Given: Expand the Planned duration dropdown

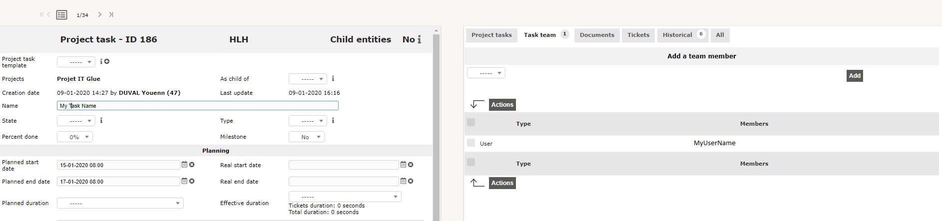Looking at the screenshot, I should 120,203.
